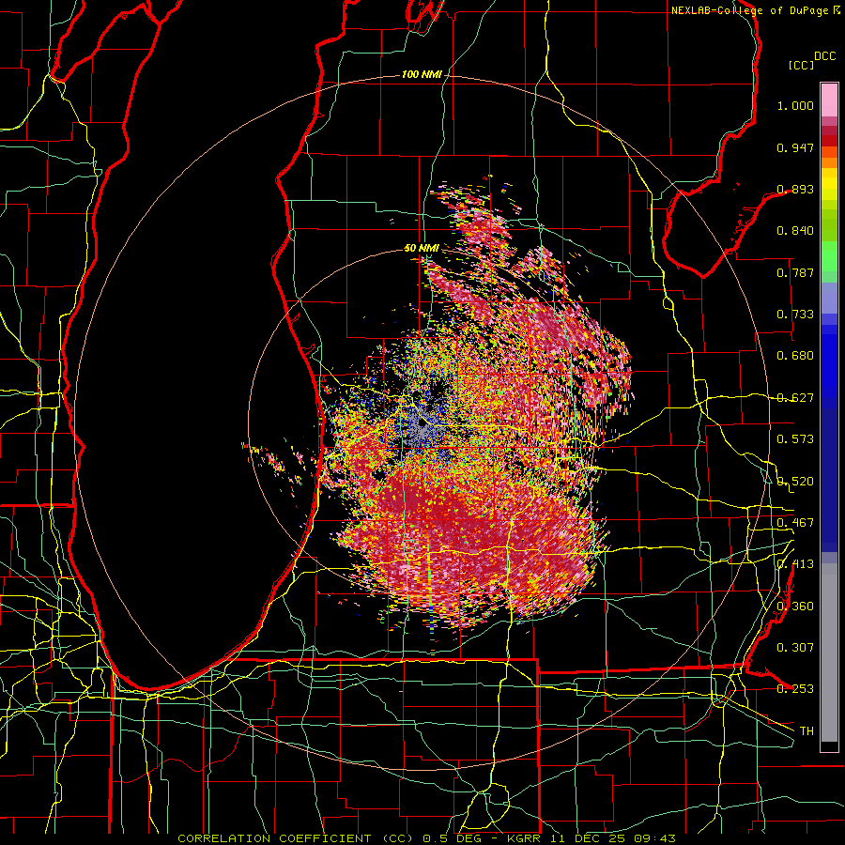Click the 100 NMI range ring label
845x845 pixels.
[422, 74]
